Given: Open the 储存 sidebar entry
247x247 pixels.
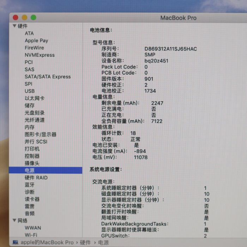Looking at the screenshot, I should point(30,106).
